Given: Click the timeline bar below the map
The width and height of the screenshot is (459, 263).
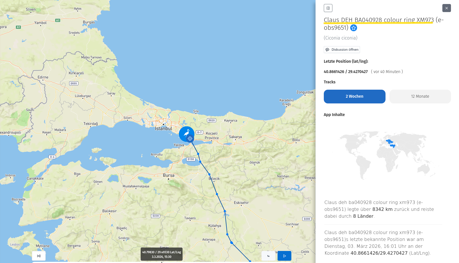Looking at the screenshot, I should click(162, 262).
